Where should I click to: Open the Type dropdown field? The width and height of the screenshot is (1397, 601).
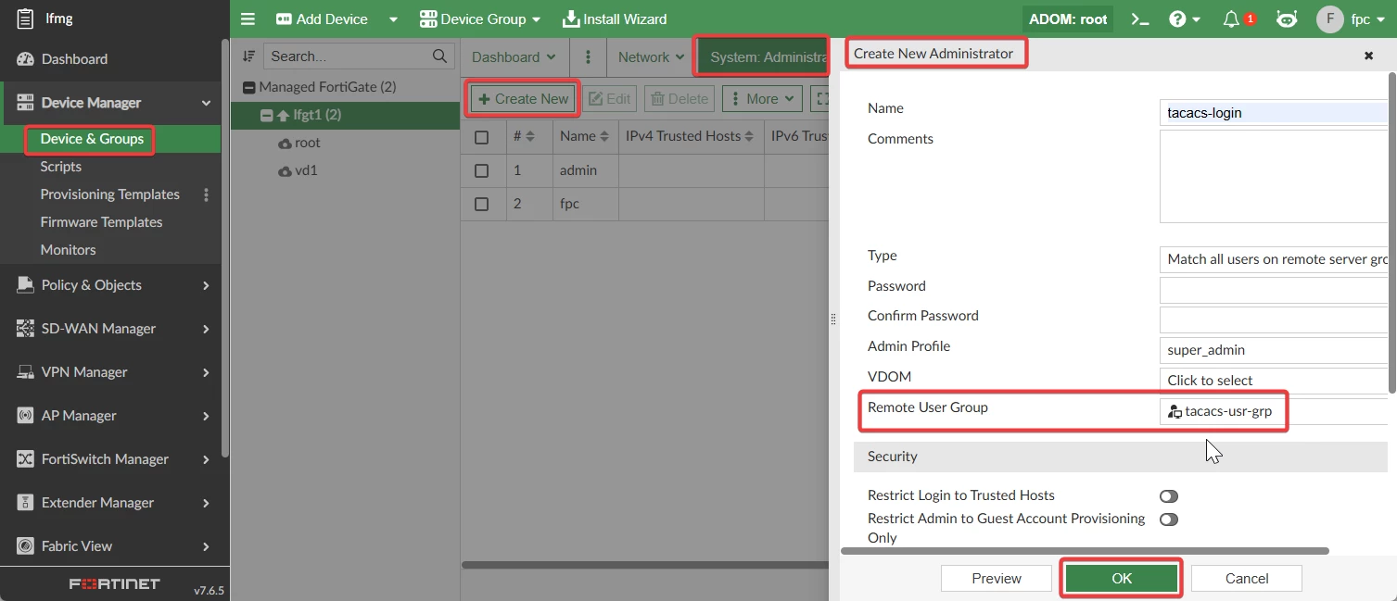pos(1274,259)
